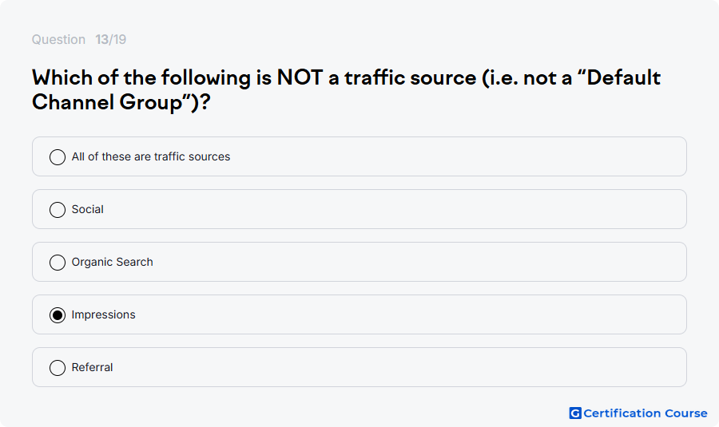
Task: Click the gray 'Question' label
Action: [58, 39]
